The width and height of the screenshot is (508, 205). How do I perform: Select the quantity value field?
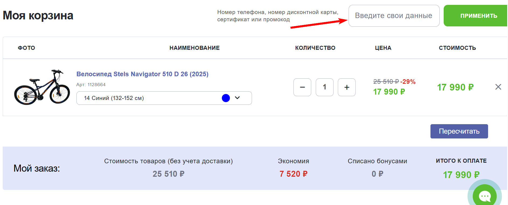click(324, 87)
